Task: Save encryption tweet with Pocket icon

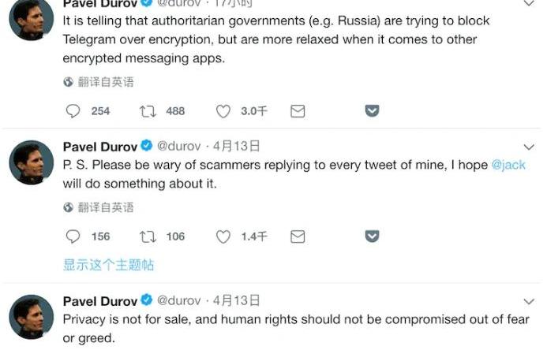Action: pos(372,111)
